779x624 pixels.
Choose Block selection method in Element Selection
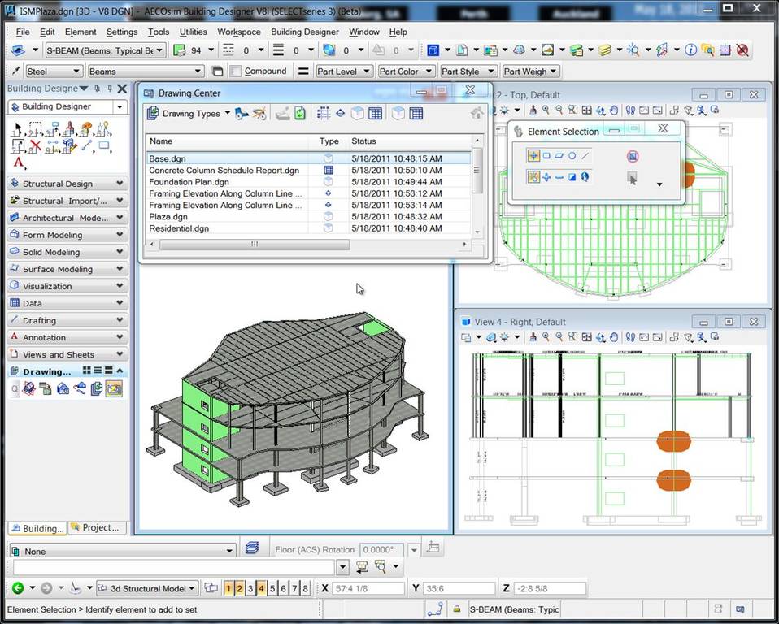[546, 156]
